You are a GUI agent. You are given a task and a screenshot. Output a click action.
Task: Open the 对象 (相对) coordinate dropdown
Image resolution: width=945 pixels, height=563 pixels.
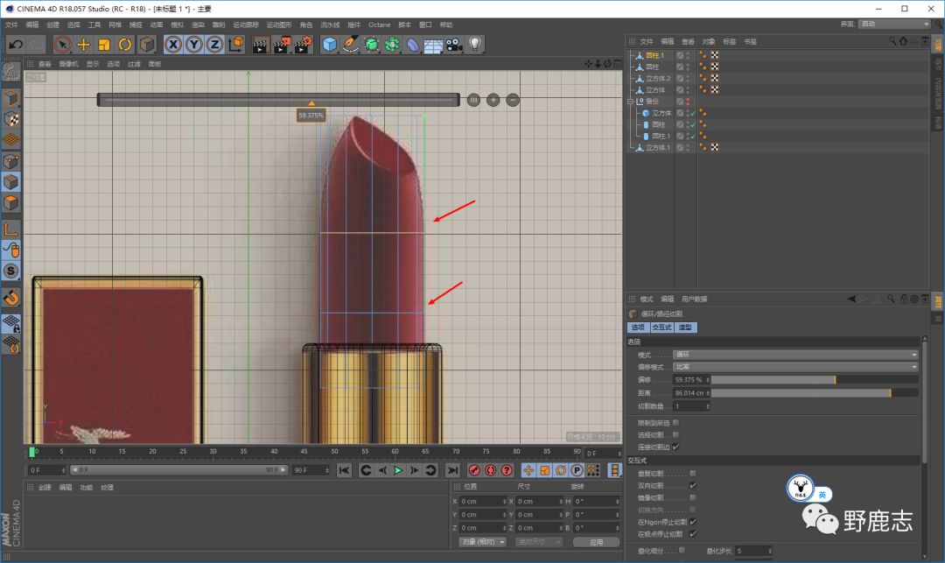pyautogui.click(x=482, y=542)
